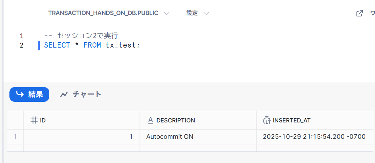Sort by the ID column header

pos(43,120)
